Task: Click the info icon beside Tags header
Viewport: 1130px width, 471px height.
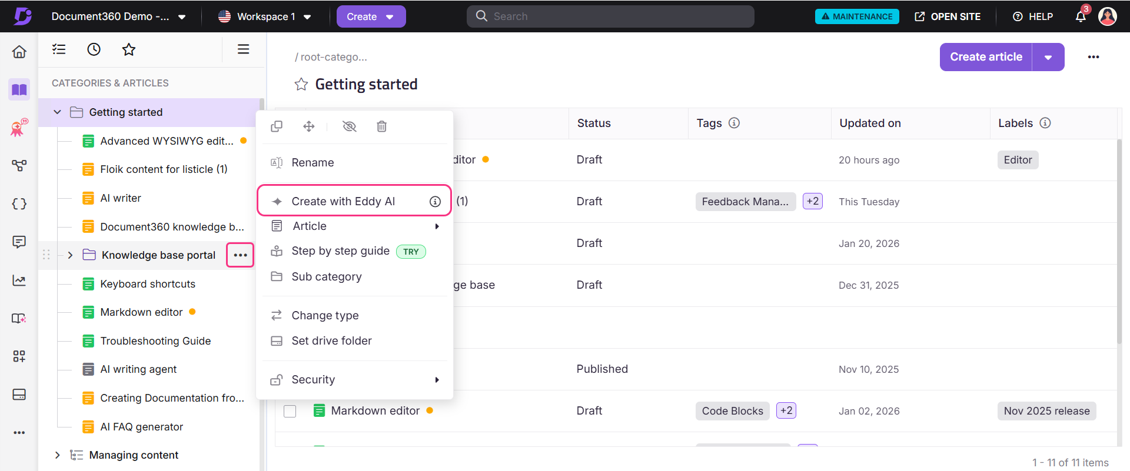Action: click(x=734, y=123)
